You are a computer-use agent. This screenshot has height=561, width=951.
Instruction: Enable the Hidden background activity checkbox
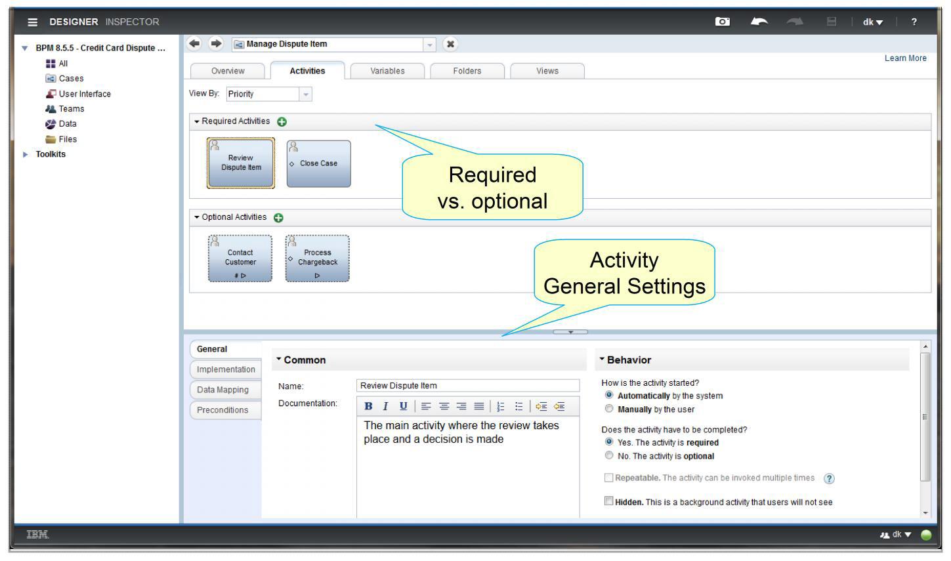608,501
